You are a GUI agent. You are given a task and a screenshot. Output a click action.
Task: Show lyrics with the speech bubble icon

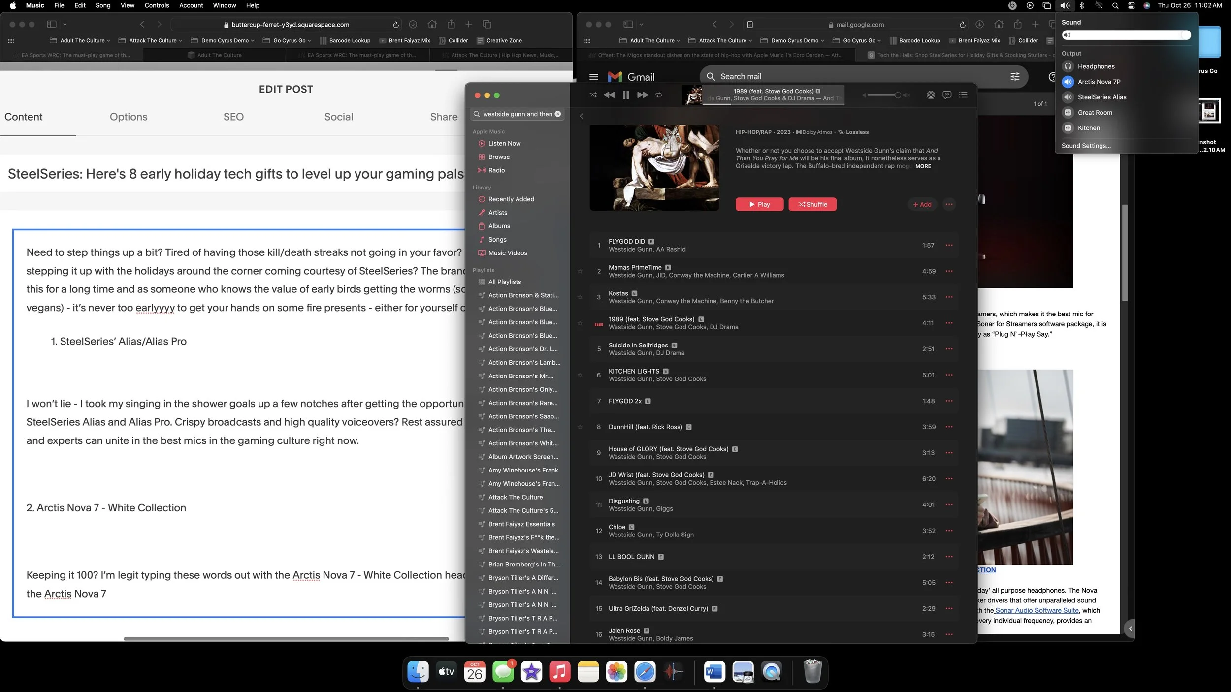[947, 95]
